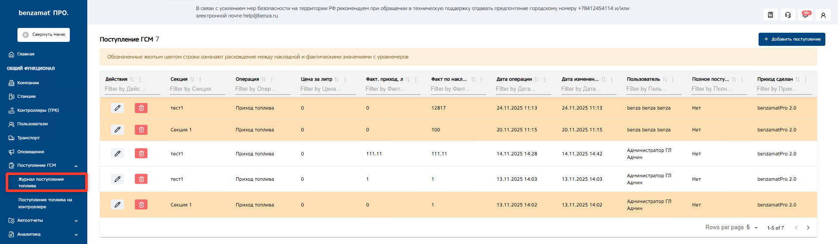838x244 pixels.
Task: Open the knowledge base book icon
Action: point(770,15)
